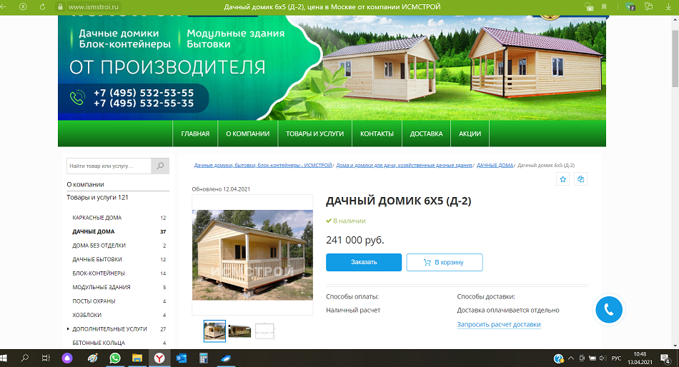Click the blue Заказать button
This screenshot has height=367, width=679.
(364, 262)
